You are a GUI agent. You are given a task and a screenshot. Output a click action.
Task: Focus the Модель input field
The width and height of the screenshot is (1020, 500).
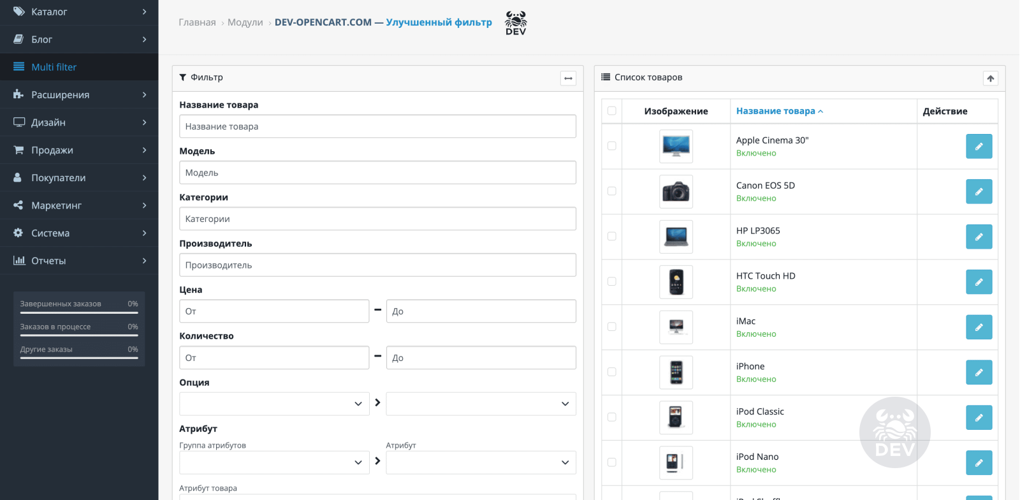tap(377, 172)
